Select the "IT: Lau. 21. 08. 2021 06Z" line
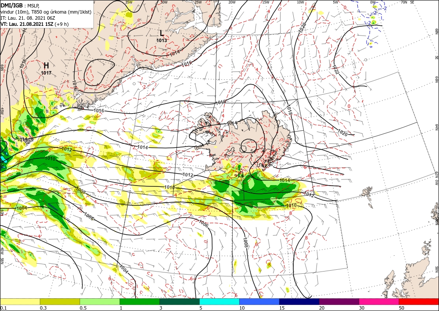 28,18
